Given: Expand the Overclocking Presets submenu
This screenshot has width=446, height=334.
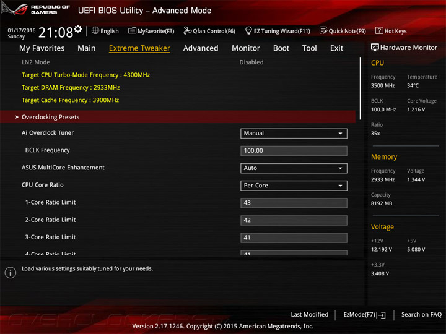Looking at the screenshot, I should 178,117.
